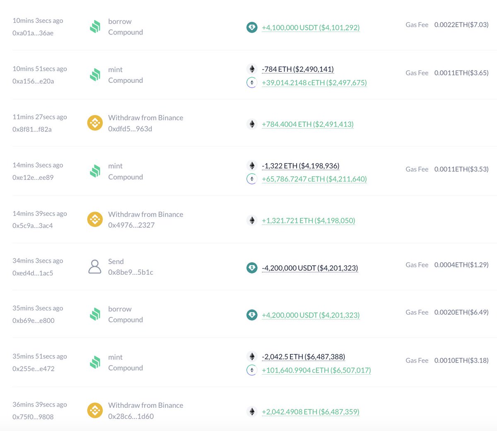The width and height of the screenshot is (497, 431).
Task: Open the -784 ETH ($2,490,141) amount link
Action: click(x=298, y=69)
